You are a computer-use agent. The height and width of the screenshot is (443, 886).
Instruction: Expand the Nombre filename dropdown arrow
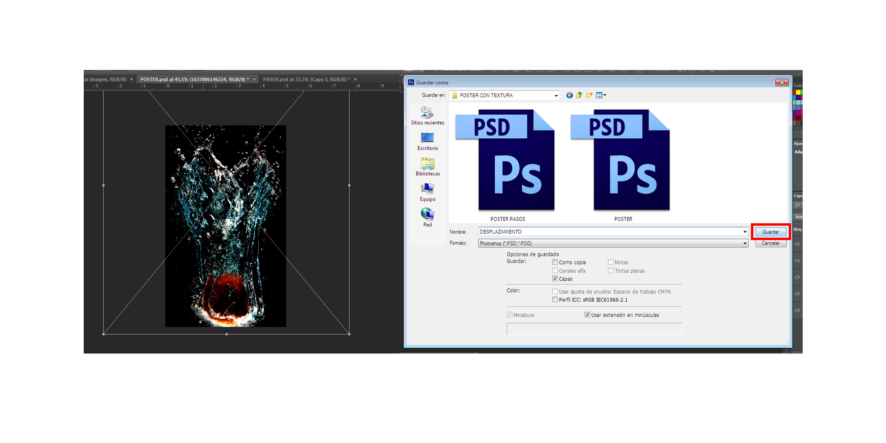(745, 232)
